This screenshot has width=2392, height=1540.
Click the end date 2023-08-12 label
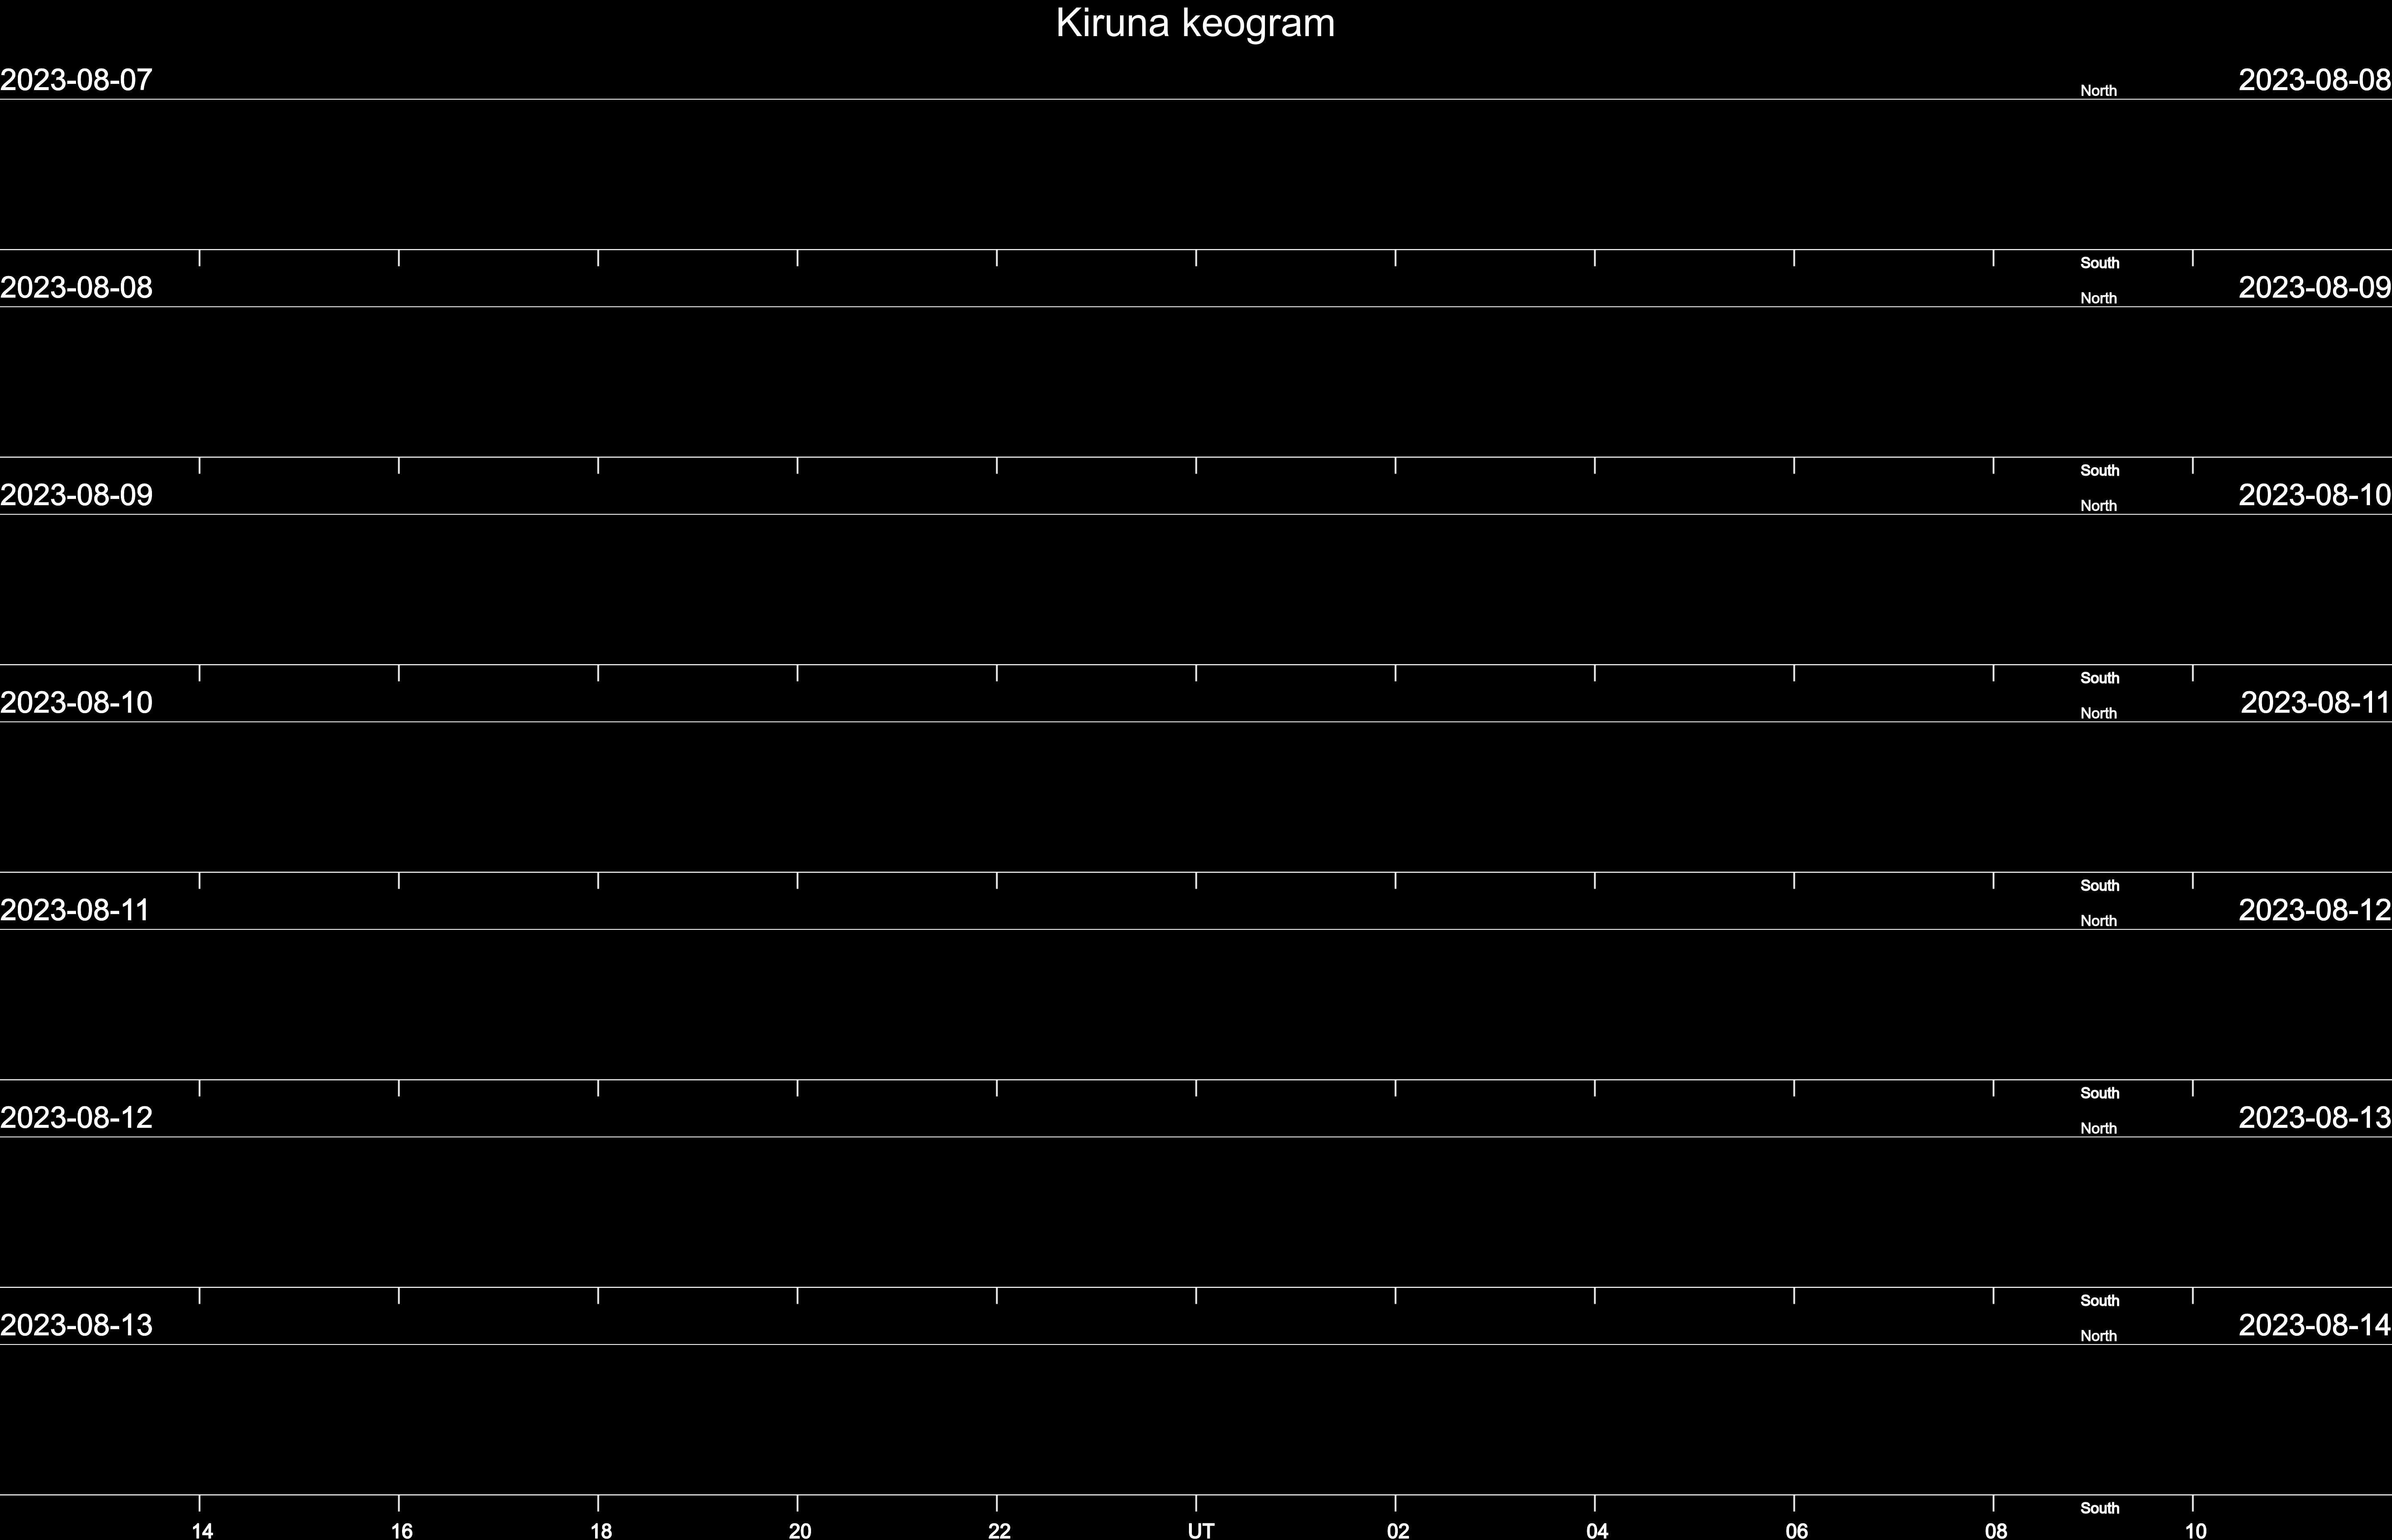(x=2315, y=910)
